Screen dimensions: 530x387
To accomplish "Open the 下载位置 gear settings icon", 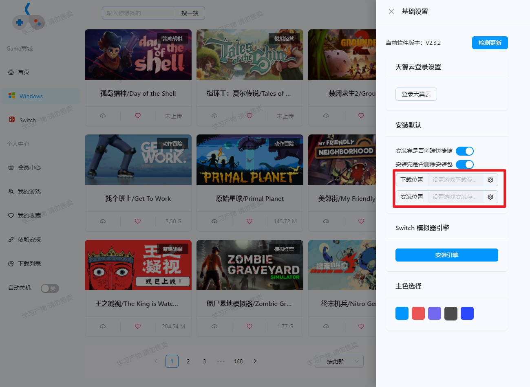I will click(490, 180).
